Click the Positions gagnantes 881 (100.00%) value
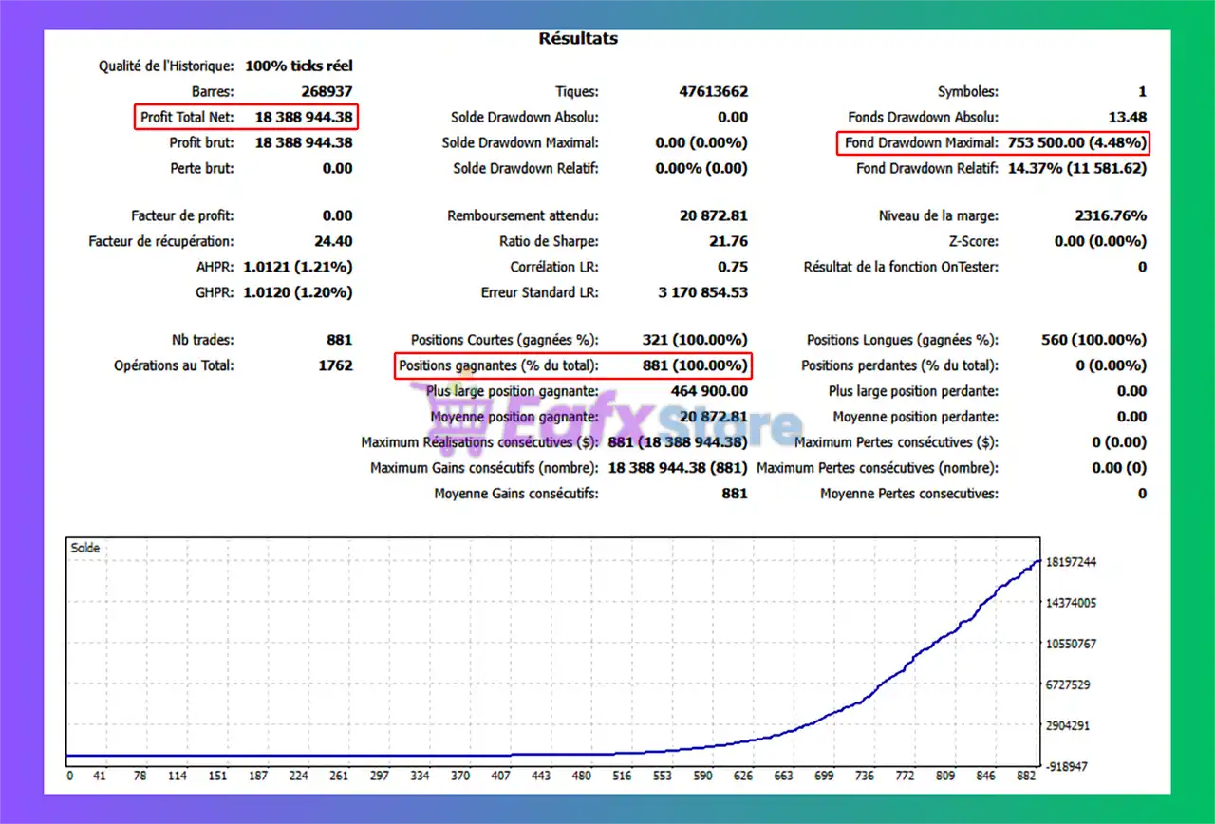1215x824 pixels. point(695,365)
